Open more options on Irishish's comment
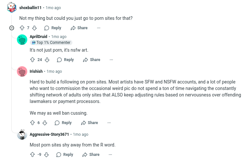The width and height of the screenshot is (248, 165). coord(109,123)
